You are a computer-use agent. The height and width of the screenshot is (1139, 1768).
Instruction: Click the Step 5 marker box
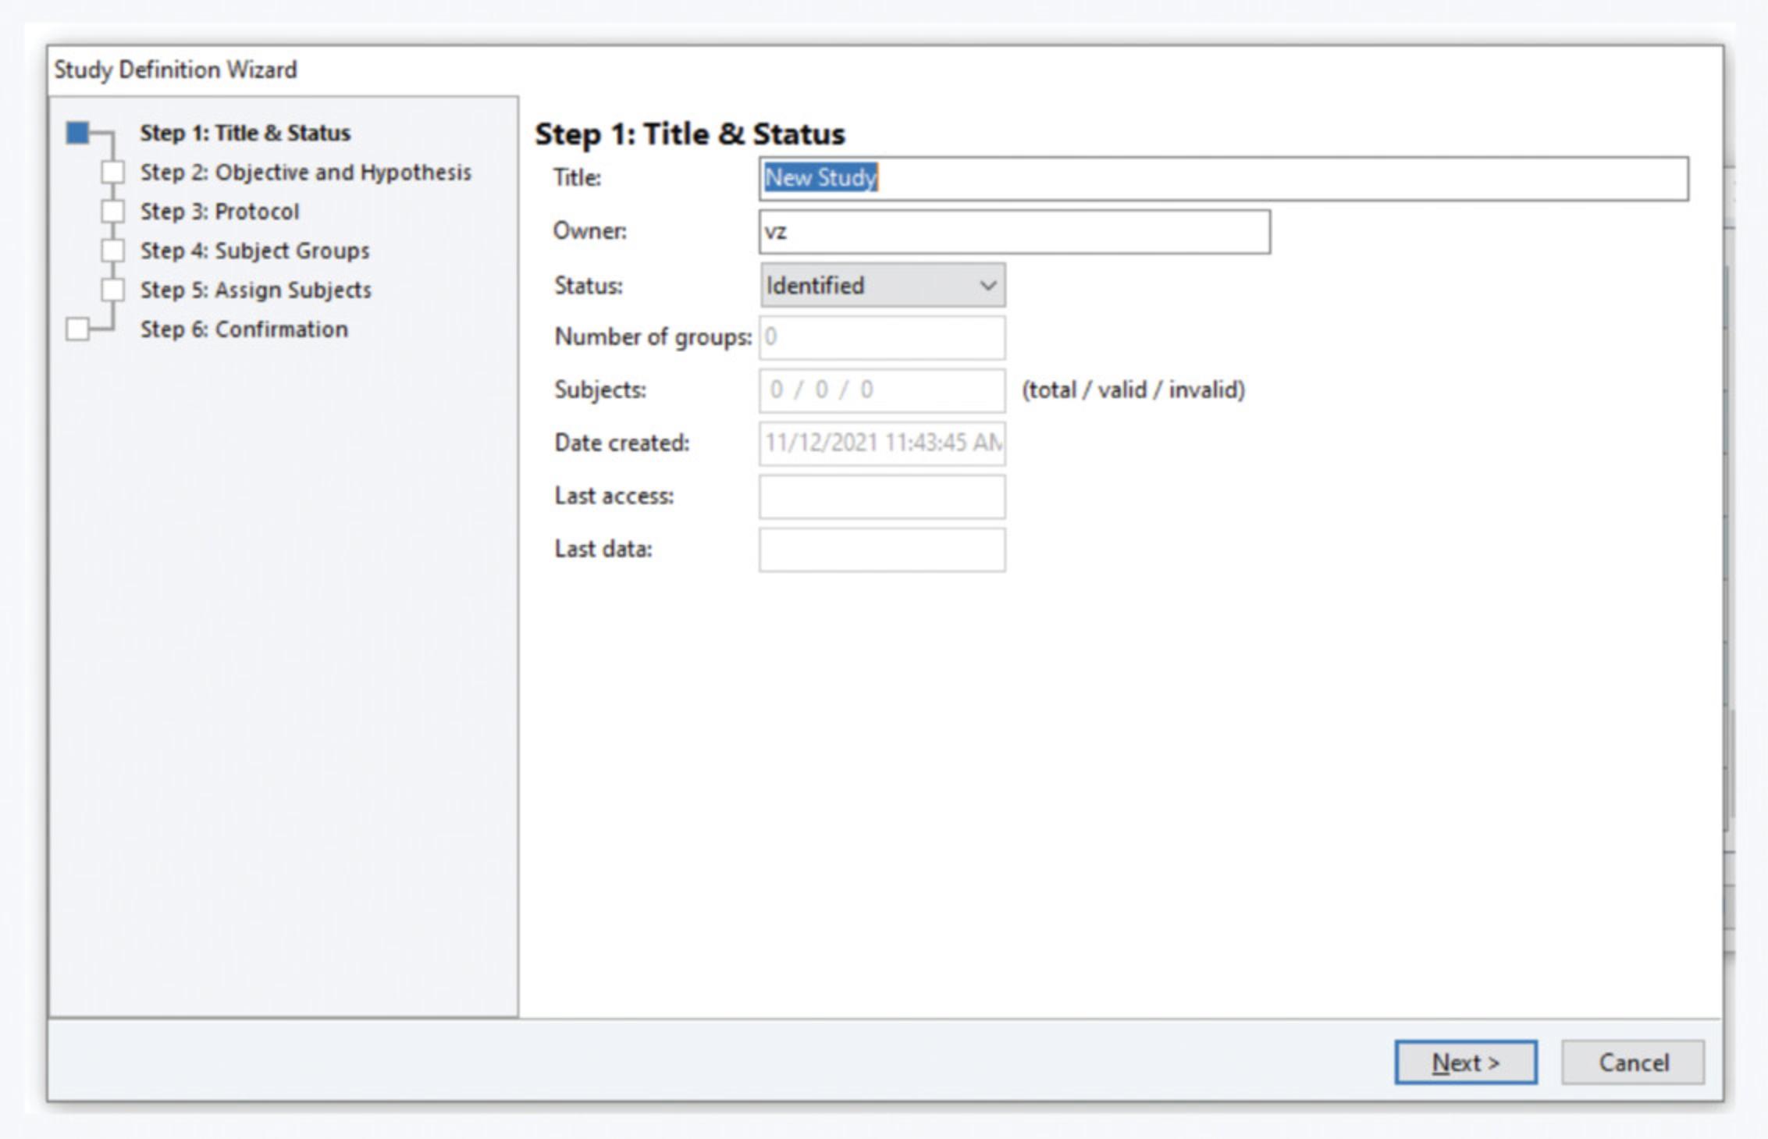pyautogui.click(x=113, y=290)
